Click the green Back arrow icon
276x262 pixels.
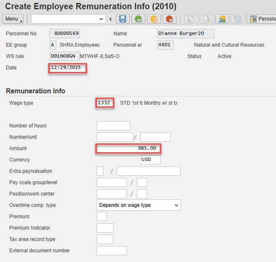(x=138, y=19)
